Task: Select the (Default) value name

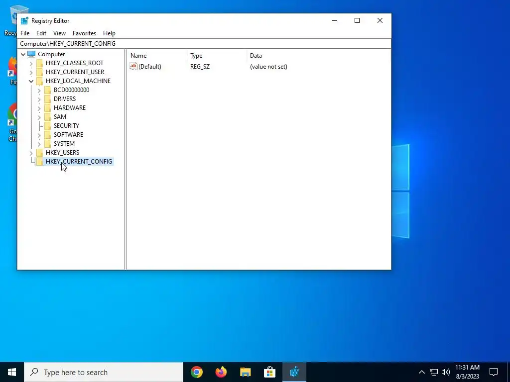Action: [x=149, y=67]
